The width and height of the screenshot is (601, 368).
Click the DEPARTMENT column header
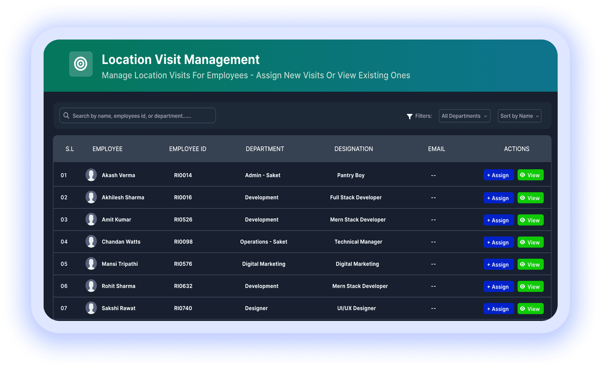(265, 149)
